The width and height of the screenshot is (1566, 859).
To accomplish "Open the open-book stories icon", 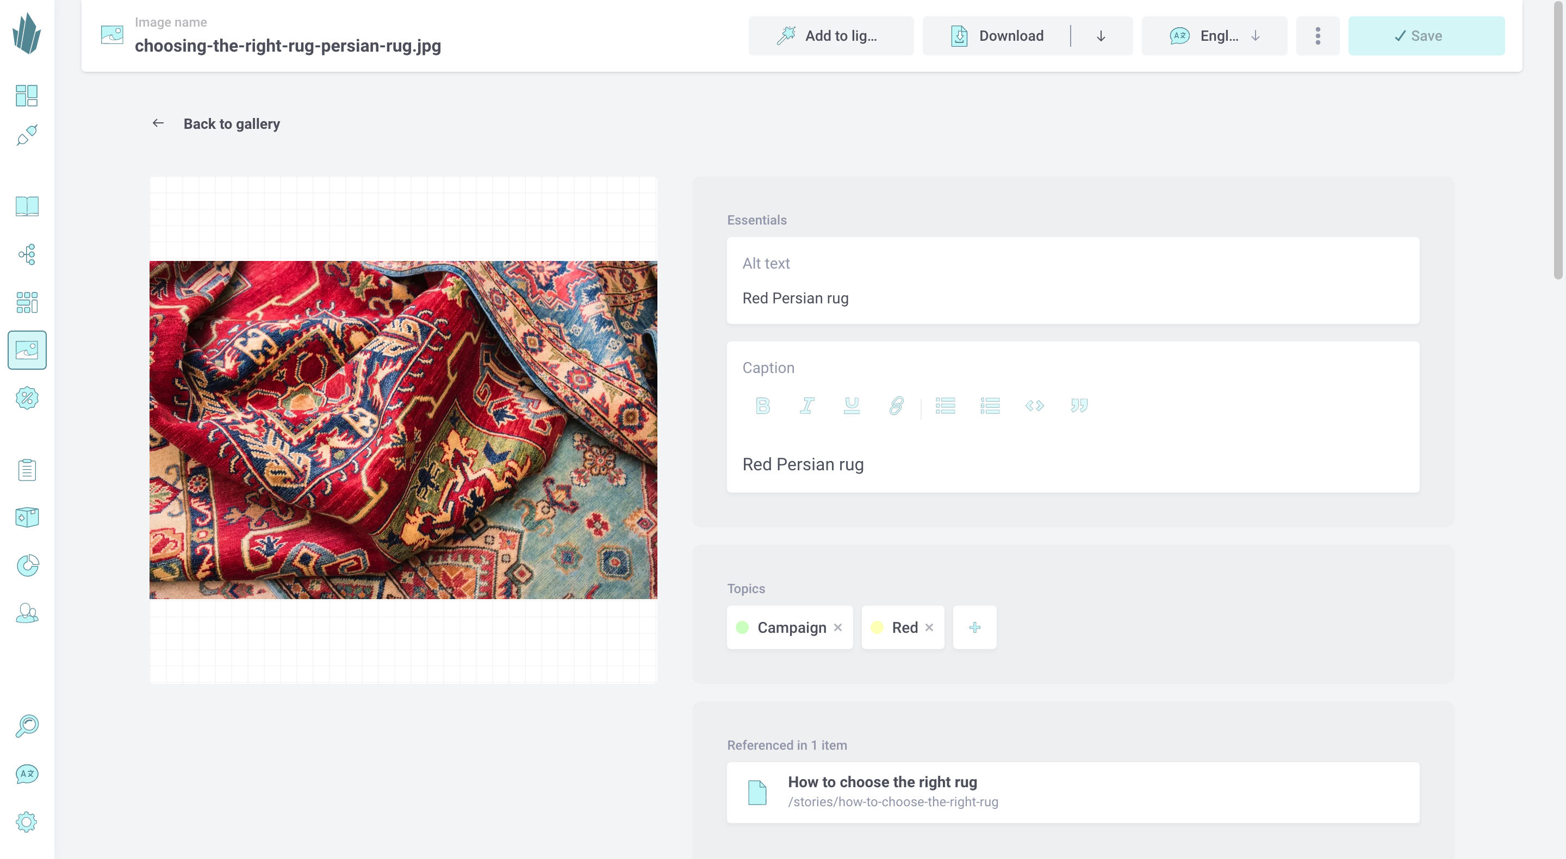I will (x=27, y=206).
